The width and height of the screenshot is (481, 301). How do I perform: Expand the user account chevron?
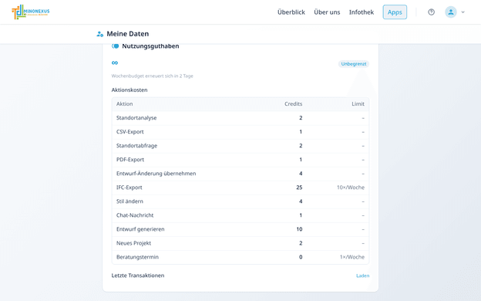463,12
